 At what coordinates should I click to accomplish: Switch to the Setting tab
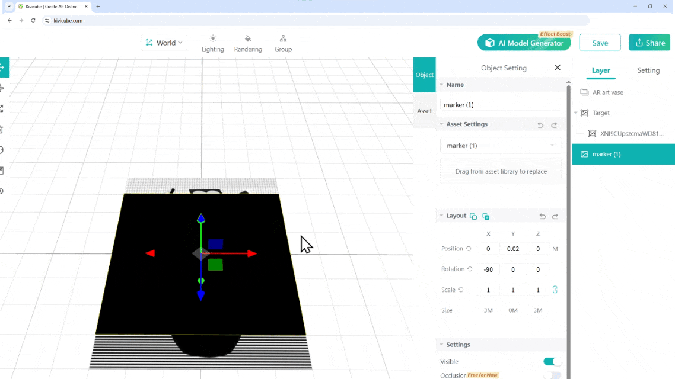(648, 70)
